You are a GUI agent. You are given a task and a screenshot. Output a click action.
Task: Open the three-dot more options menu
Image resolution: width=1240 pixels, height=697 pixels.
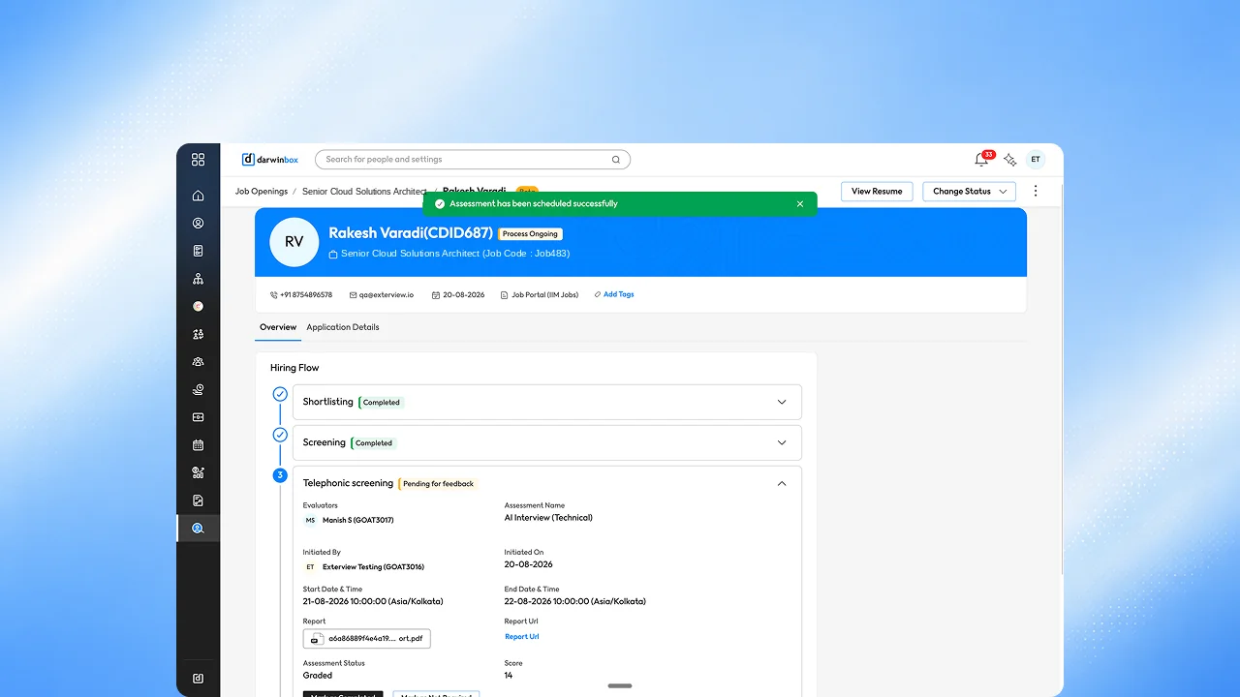pos(1036,192)
